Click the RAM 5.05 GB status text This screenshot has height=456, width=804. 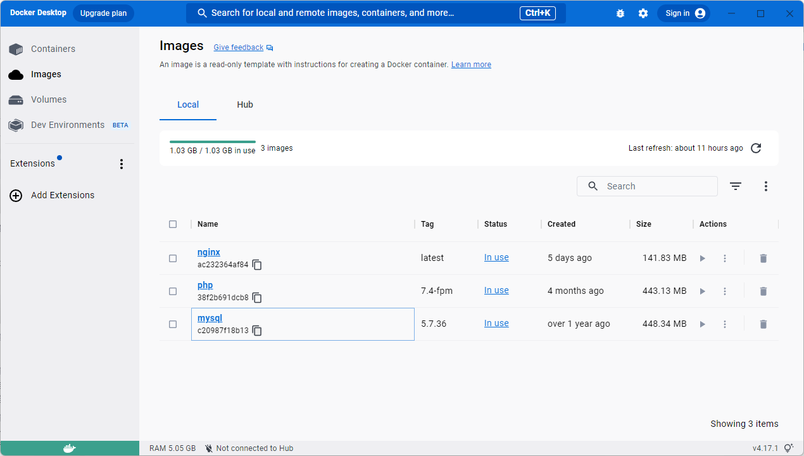(172, 448)
